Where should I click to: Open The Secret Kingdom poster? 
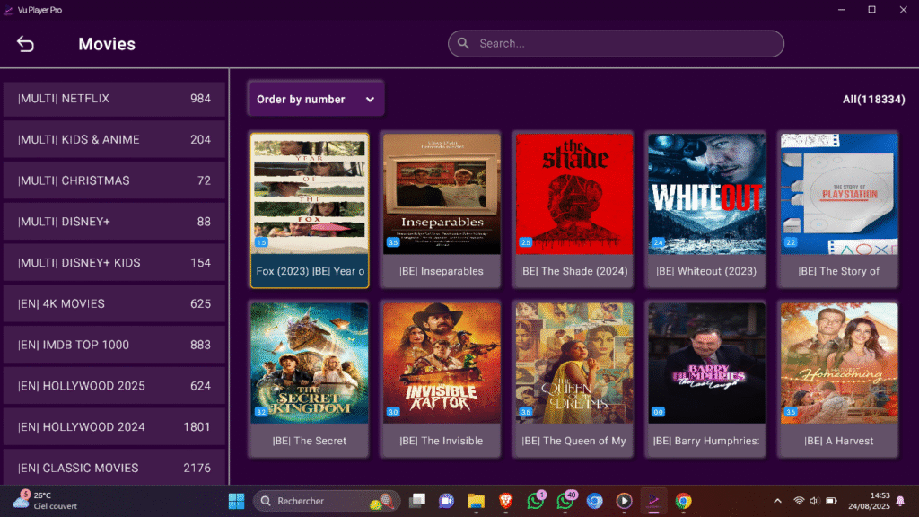coord(310,364)
